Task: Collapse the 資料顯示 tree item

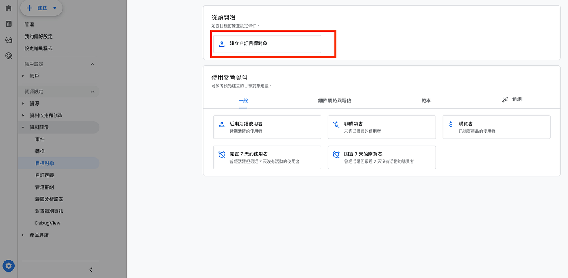Action: [x=23, y=127]
